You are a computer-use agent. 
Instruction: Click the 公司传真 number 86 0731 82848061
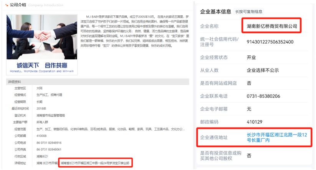coord(49,149)
